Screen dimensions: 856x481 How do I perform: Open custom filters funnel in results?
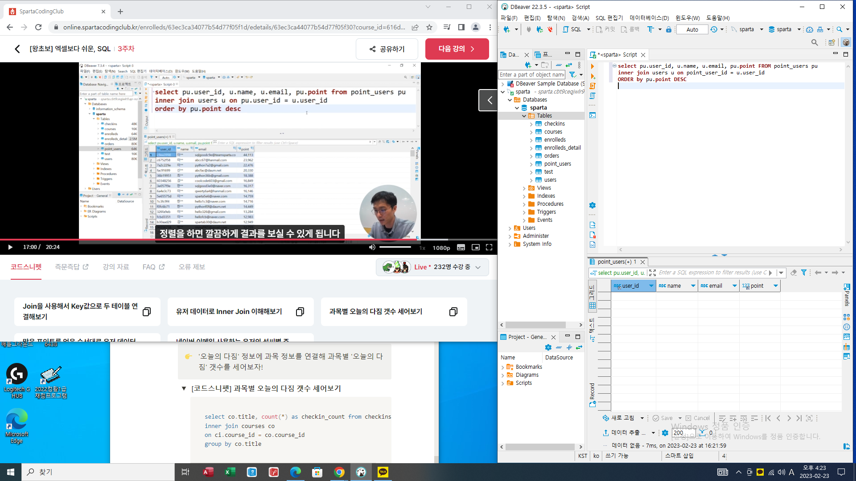(804, 273)
